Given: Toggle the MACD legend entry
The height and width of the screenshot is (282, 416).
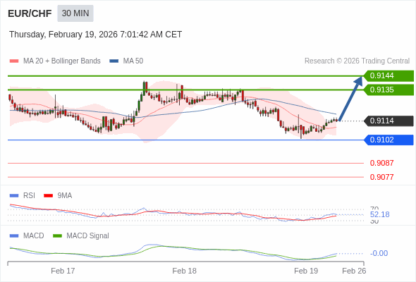Looking at the screenshot, I should (x=27, y=236).
